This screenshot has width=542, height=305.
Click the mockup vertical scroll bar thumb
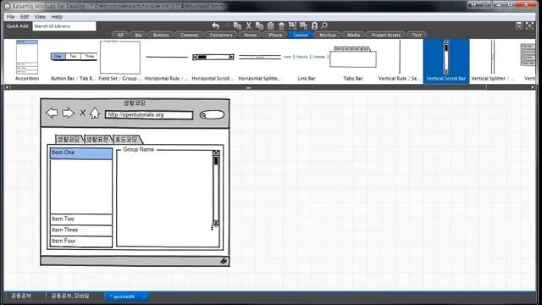[x=216, y=160]
